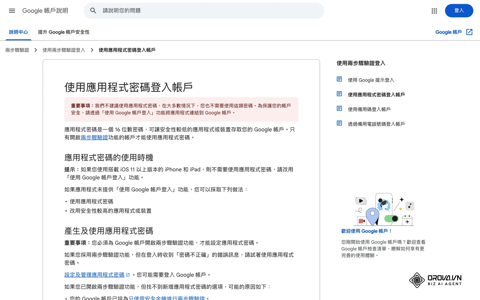Click the chevron after 使用兩步驟驗證登入 breadcrumb
This screenshot has width=480, height=300.
click(x=92, y=50)
